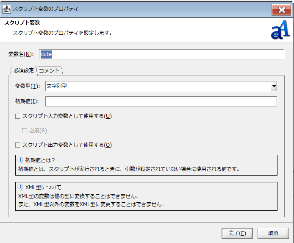Close the スクリプト変数のプロパティ dialog
Viewport: 294px width, 243px height.
tap(282, 10)
